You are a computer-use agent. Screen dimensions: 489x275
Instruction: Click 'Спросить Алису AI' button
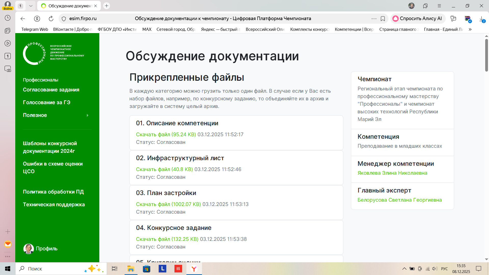(x=418, y=19)
